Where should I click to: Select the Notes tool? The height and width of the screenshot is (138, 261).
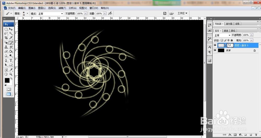coord(6,70)
